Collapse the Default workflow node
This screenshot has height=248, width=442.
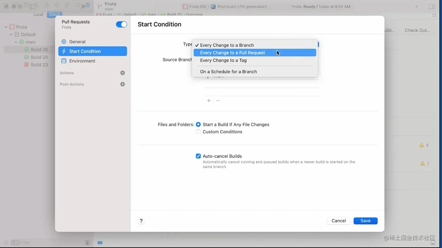click(x=11, y=34)
